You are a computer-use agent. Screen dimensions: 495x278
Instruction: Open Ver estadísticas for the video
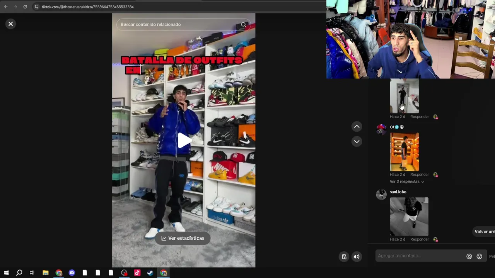[183, 238]
